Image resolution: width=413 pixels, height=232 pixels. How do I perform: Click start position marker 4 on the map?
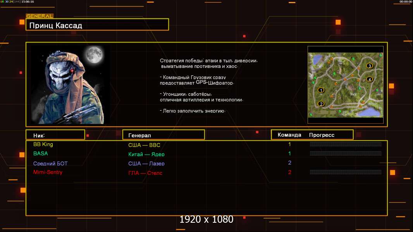pyautogui.click(x=370, y=79)
